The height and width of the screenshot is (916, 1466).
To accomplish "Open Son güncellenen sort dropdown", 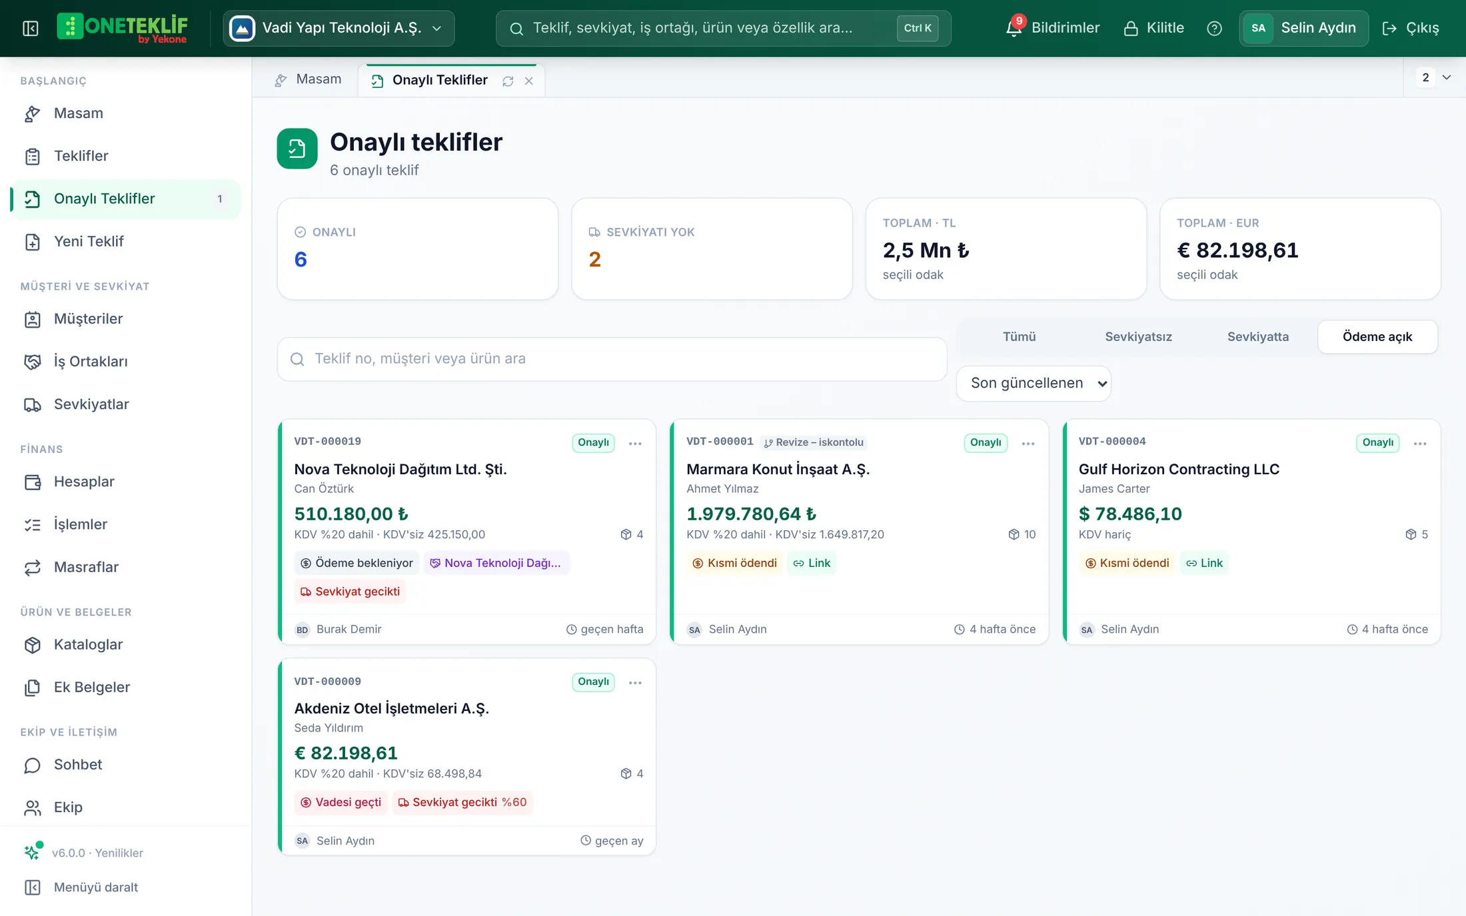I will 1034,383.
